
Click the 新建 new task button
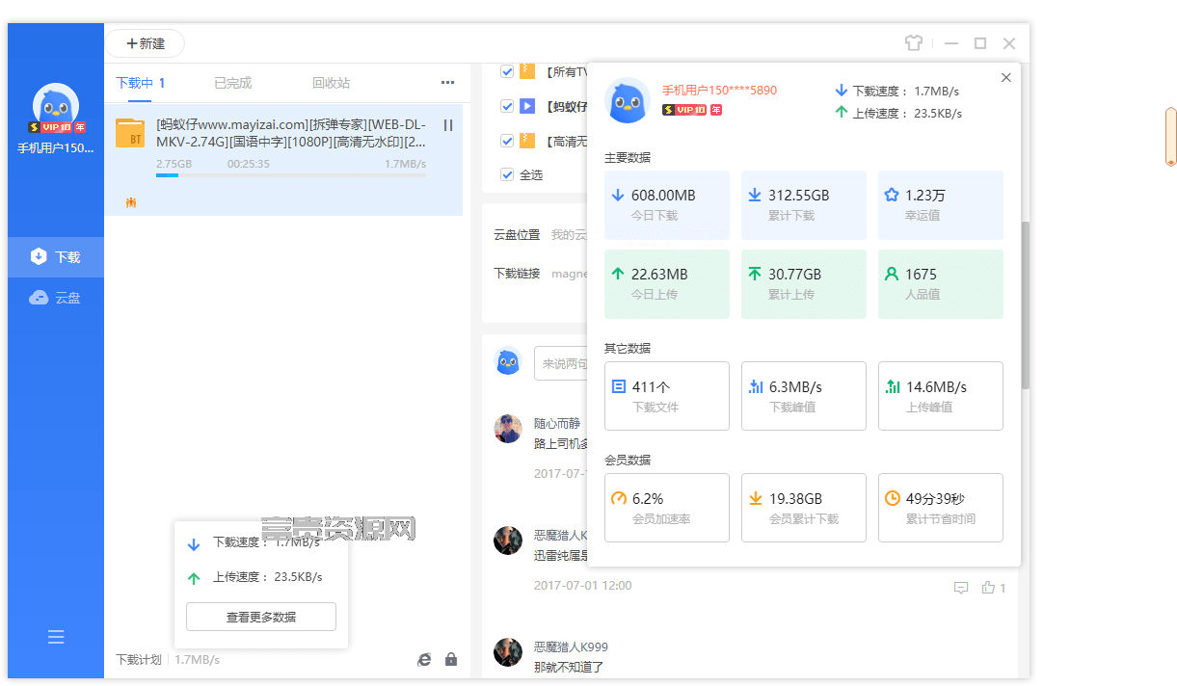point(146,43)
